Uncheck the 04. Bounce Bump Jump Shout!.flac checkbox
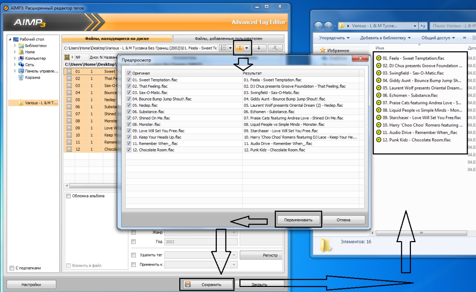 click(129, 99)
